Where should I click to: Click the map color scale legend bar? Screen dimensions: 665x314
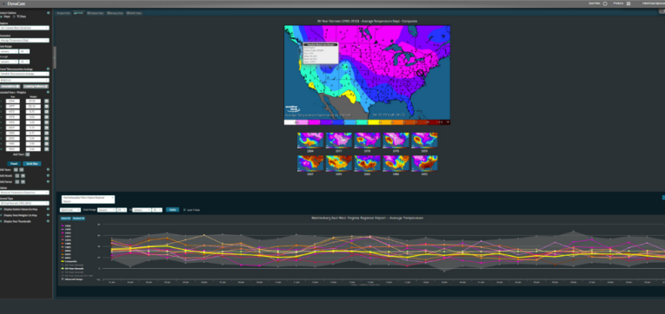click(x=367, y=122)
